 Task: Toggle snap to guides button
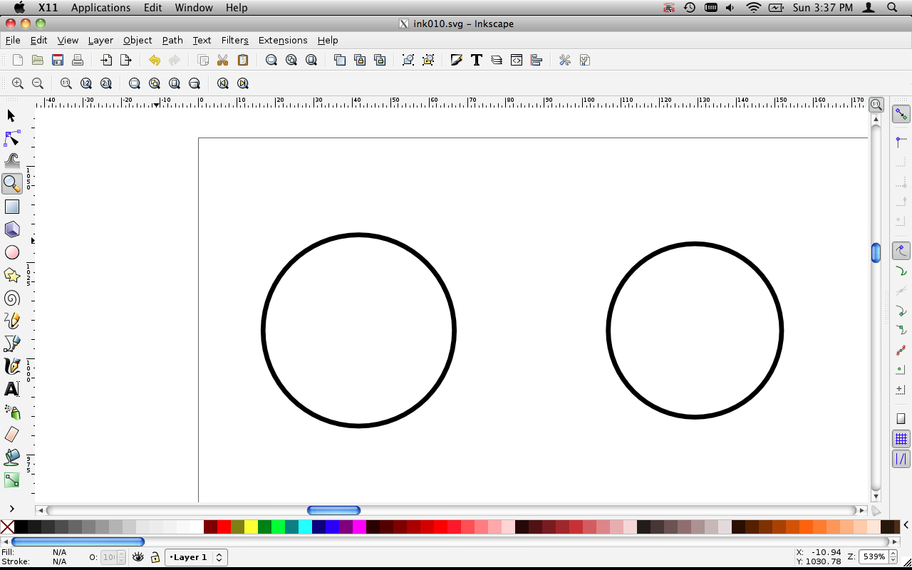pos(901,459)
